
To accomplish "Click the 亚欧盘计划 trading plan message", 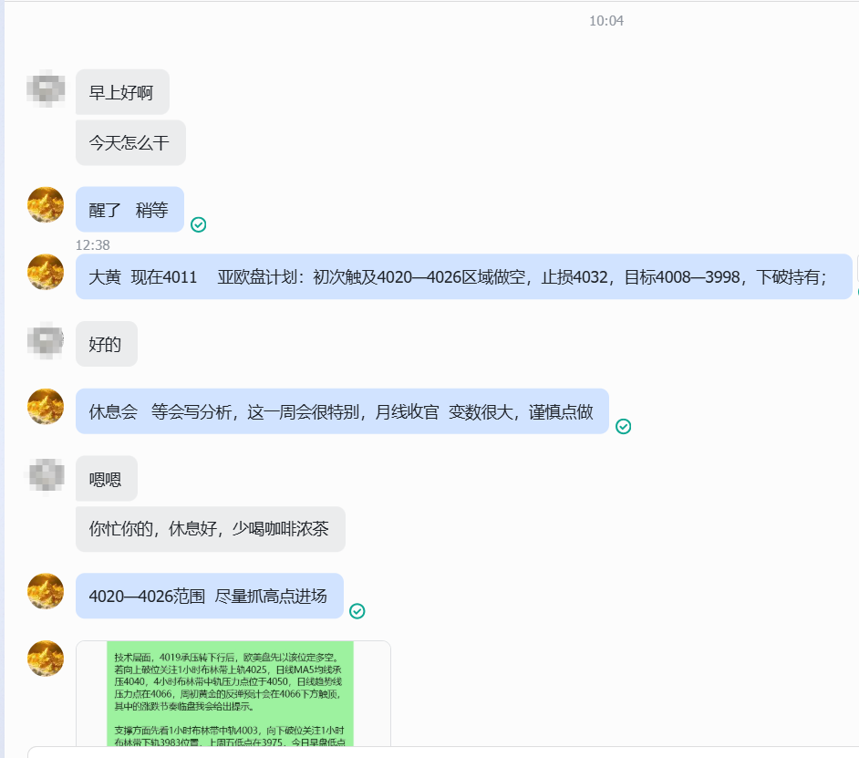I will coord(463,276).
